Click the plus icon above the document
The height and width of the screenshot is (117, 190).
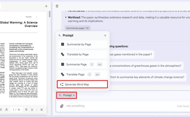pyautogui.click(x=46, y=6)
